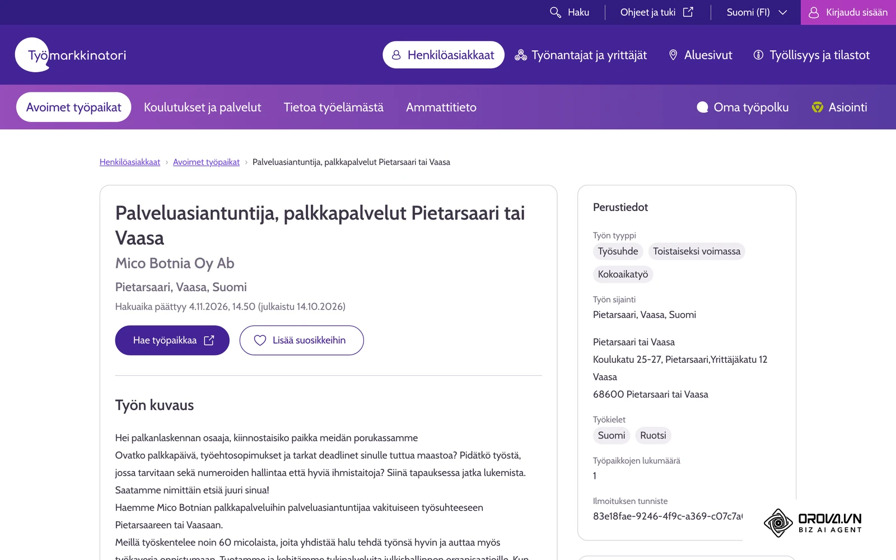Screen dimensions: 896x560
Task: Click the Haku search magnifier icon
Action: point(555,12)
